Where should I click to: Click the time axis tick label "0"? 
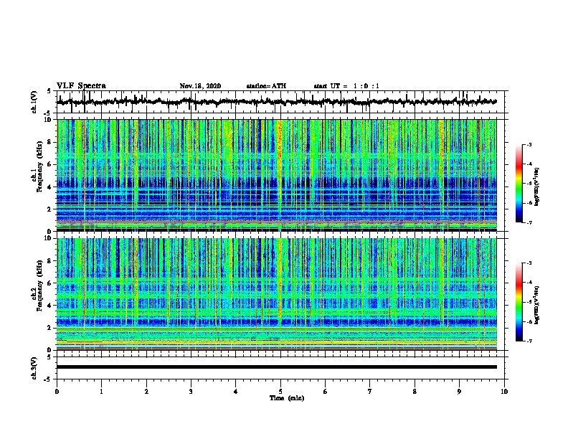coord(57,392)
